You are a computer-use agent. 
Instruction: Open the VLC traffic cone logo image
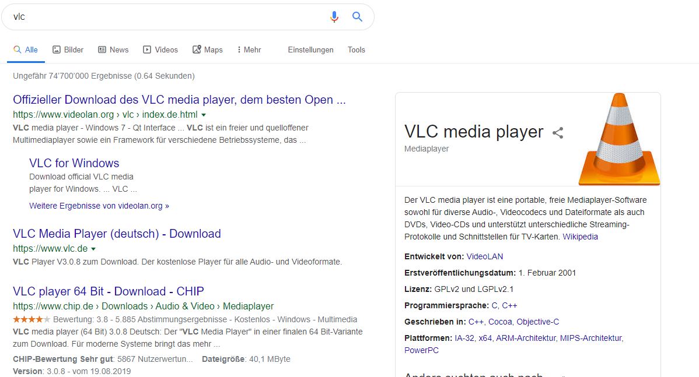(618, 139)
